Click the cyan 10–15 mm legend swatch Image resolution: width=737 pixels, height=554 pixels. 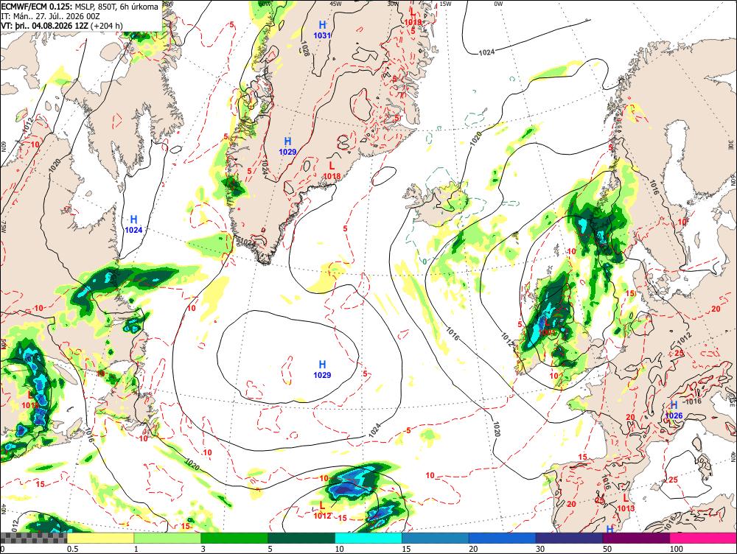tap(368, 538)
